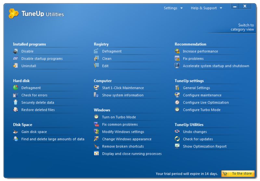Open Securely delete data link
260x181 pixels.
click(38, 102)
